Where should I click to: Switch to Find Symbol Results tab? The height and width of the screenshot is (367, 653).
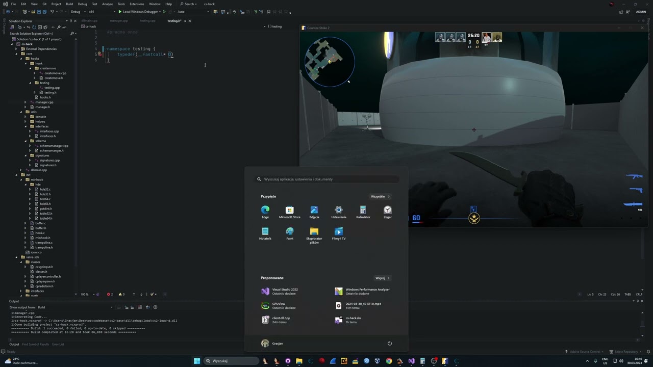coord(36,344)
